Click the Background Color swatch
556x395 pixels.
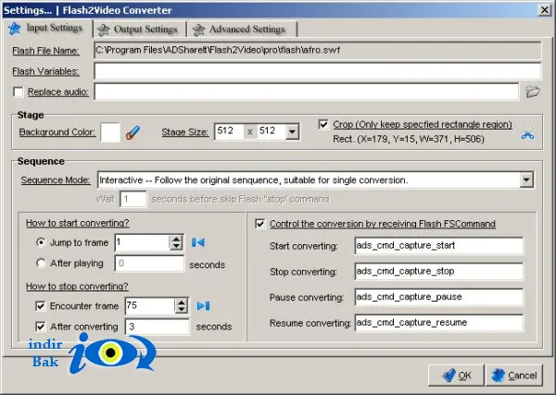pyautogui.click(x=110, y=132)
